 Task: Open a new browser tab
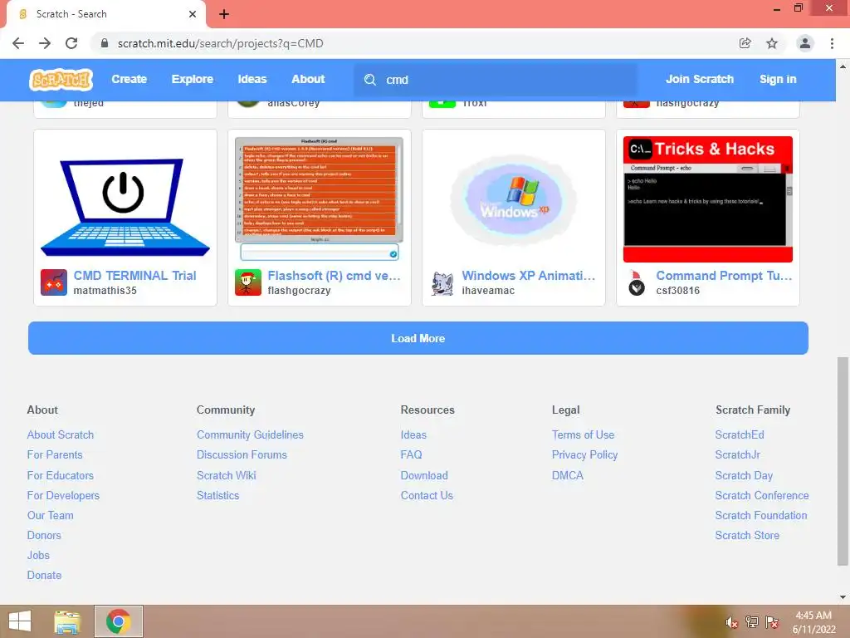click(x=224, y=14)
